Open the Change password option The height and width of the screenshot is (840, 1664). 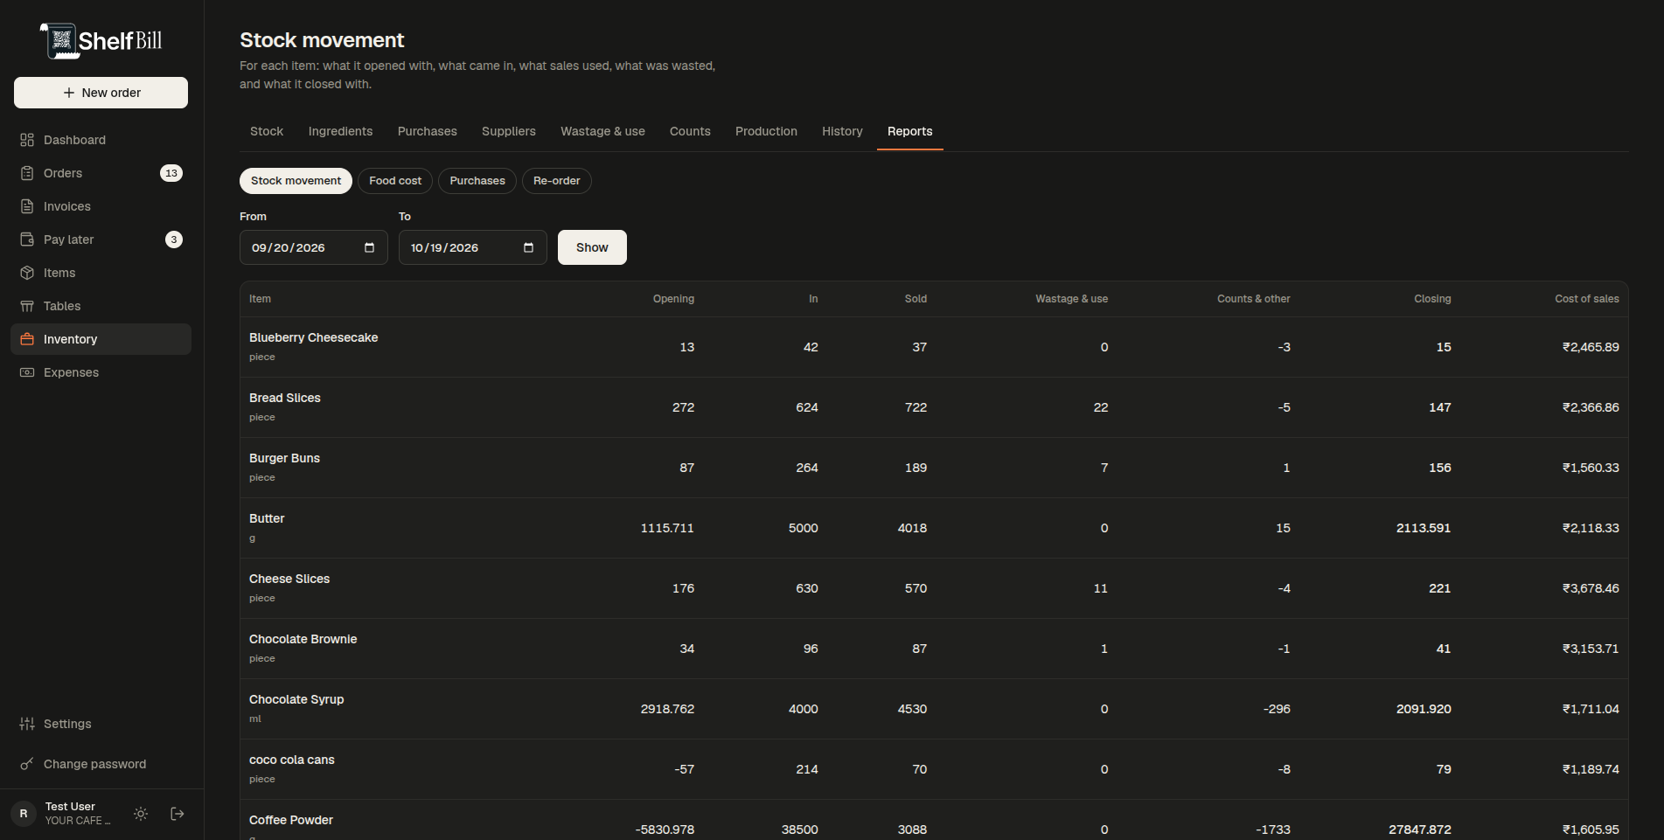tap(101, 764)
